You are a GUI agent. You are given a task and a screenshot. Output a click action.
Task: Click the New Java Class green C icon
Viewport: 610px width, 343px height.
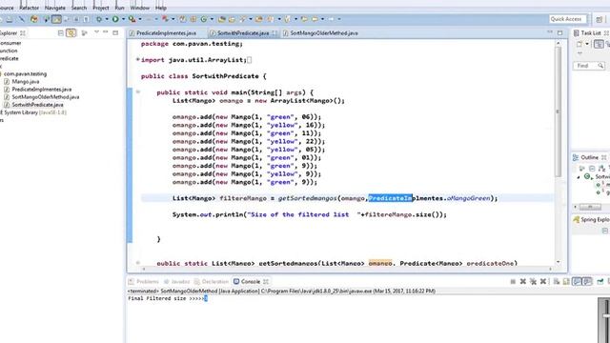click(x=204, y=19)
